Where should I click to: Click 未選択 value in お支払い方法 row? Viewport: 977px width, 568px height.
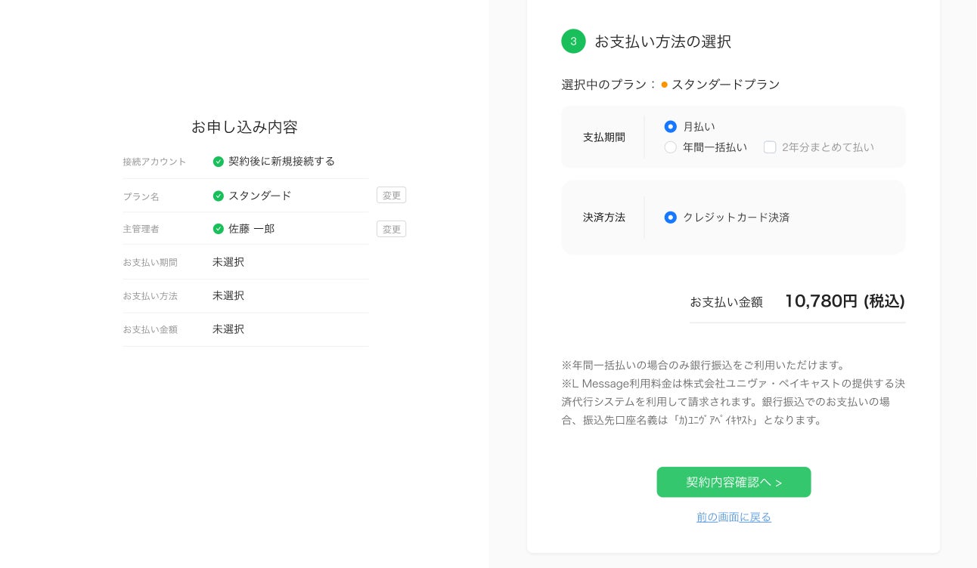(228, 295)
